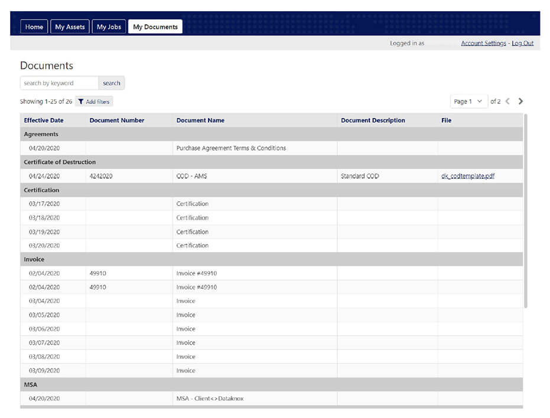
Task: Open dk_codtemplate.pdf file link
Action: pyautogui.click(x=468, y=176)
